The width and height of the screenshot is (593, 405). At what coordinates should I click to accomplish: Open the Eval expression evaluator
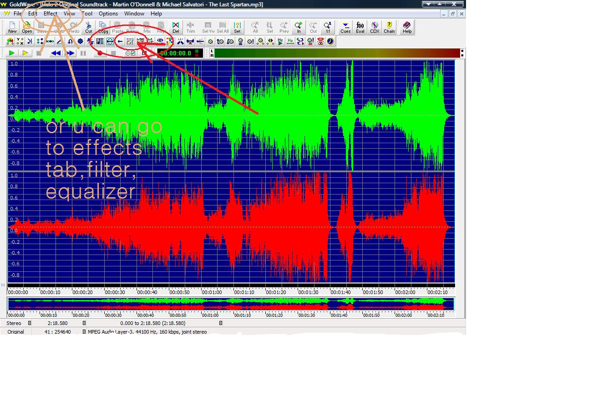[360, 28]
